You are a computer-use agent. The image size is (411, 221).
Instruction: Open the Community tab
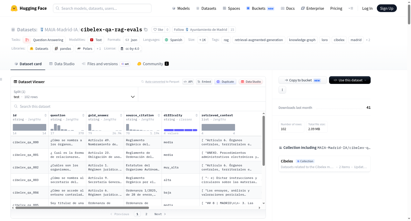(x=153, y=64)
